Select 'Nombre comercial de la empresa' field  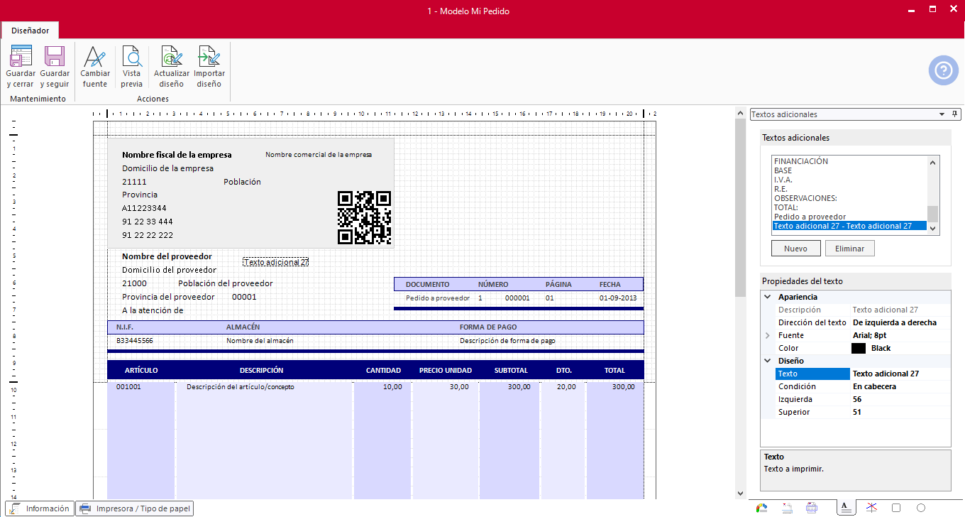[x=319, y=154]
